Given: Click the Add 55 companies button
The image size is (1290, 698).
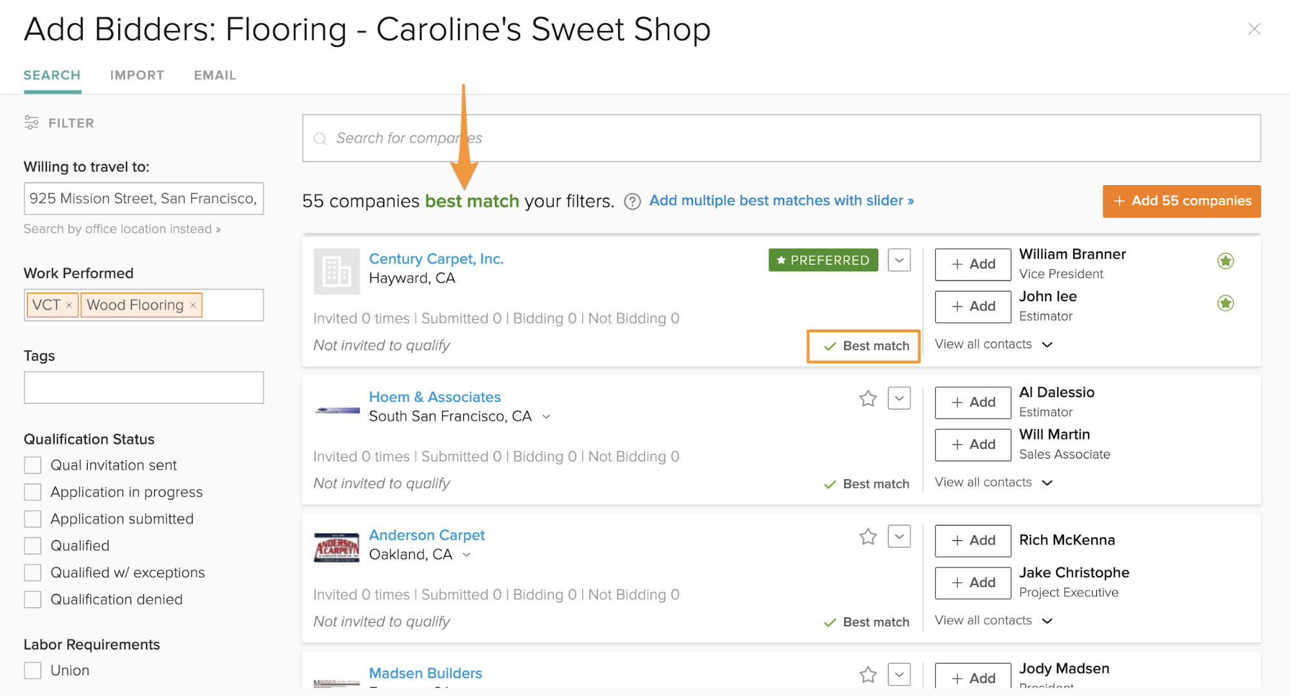Looking at the screenshot, I should tap(1181, 201).
